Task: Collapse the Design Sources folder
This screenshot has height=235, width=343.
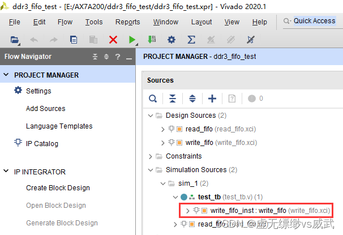Action: point(151,116)
